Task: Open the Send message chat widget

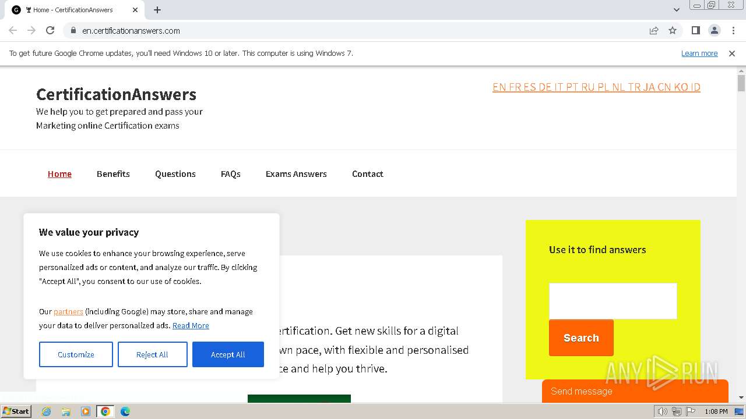Action: 635,391
